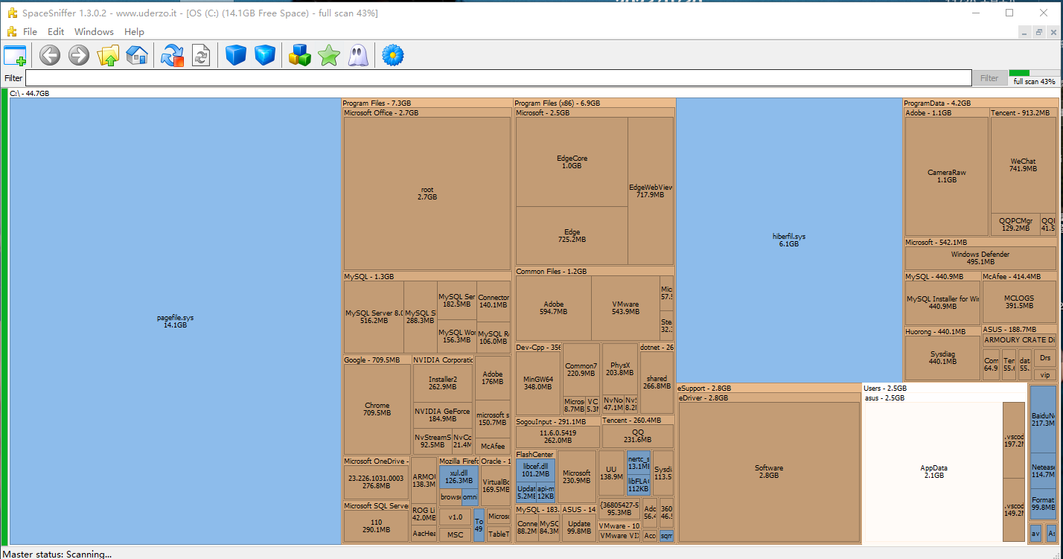Select the MinGW64 348.0MB tile
Screen dimensions: 1063x559
click(x=537, y=383)
